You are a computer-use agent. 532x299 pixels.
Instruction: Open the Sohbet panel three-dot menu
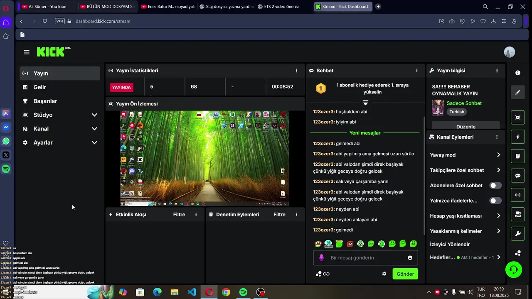pos(417,71)
